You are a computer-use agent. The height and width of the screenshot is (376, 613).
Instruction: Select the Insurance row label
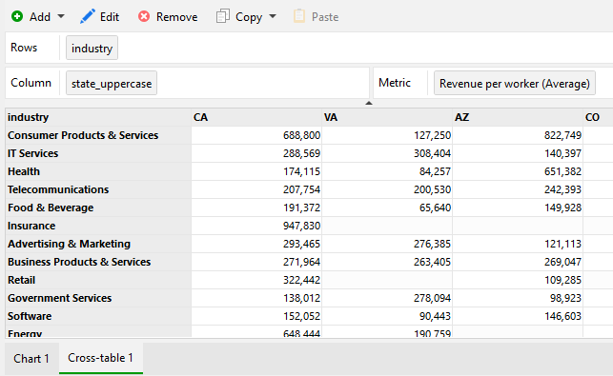(x=98, y=226)
